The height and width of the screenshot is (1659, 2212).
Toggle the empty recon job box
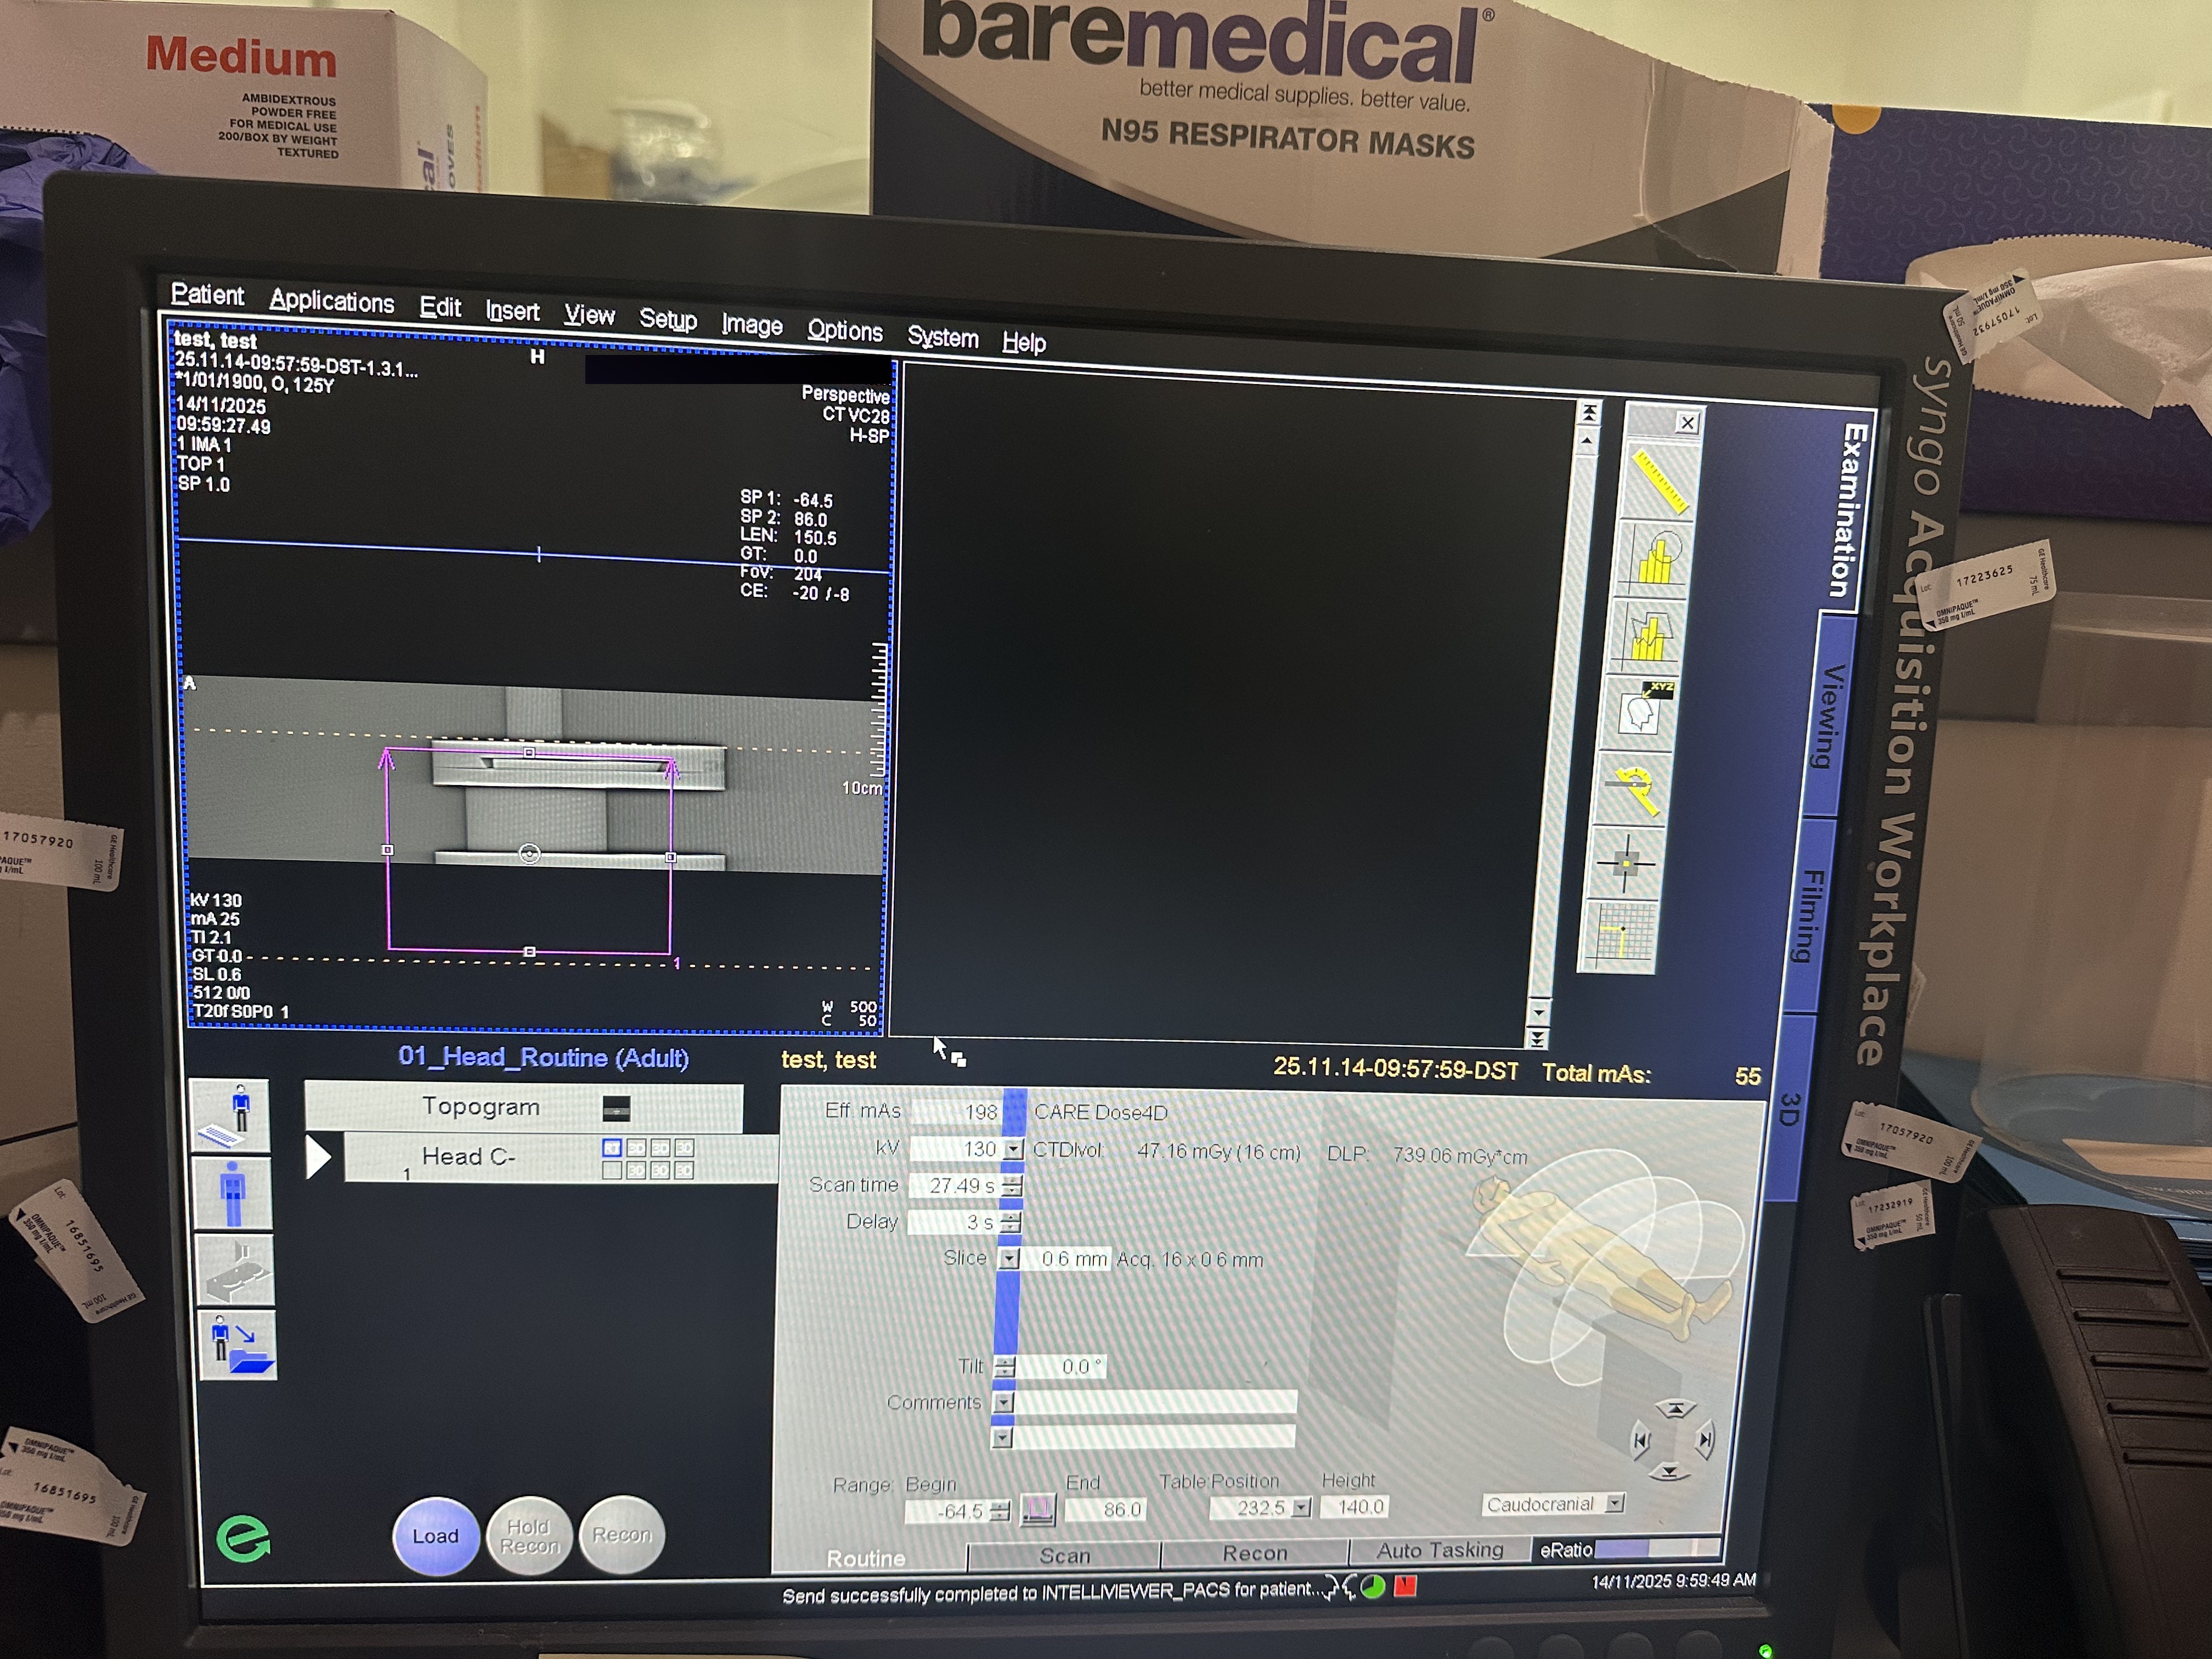click(612, 1171)
